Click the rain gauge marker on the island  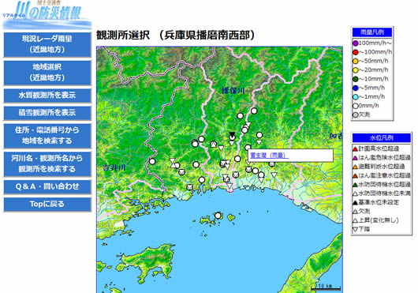pyautogui.click(x=218, y=216)
